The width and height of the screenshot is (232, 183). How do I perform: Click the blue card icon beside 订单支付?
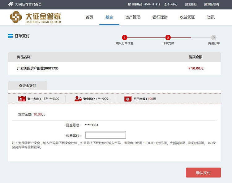point(10,36)
